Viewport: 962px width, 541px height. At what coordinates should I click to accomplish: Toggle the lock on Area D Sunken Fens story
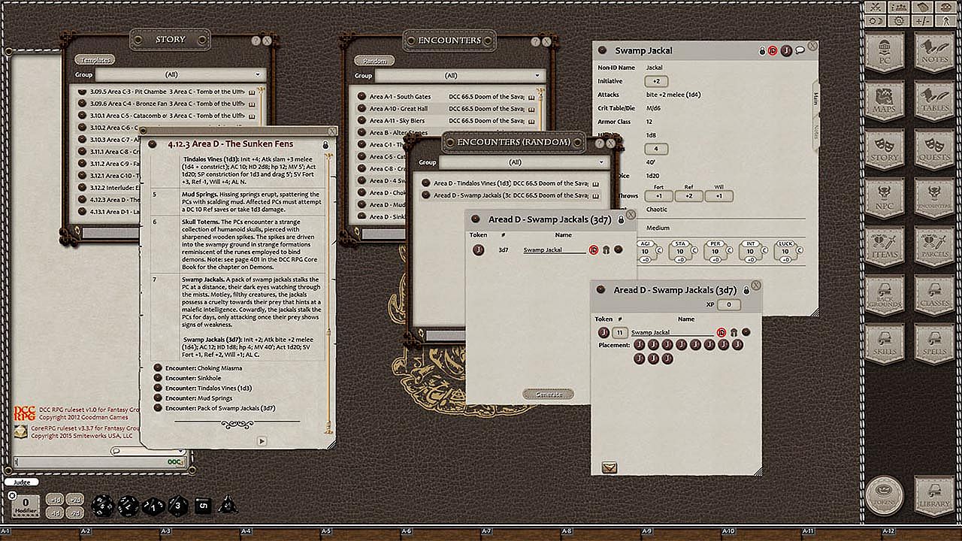point(325,144)
